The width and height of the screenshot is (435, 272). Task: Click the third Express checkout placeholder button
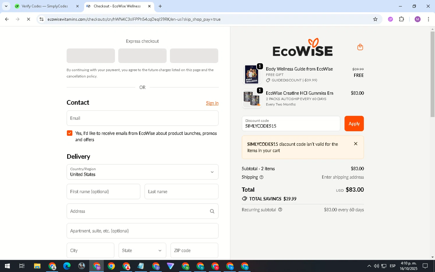click(x=194, y=56)
